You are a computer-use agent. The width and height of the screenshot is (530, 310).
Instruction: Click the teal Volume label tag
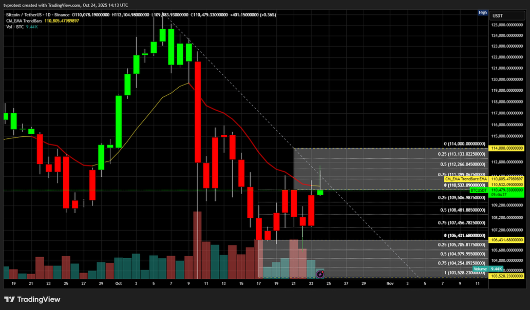click(x=480, y=268)
